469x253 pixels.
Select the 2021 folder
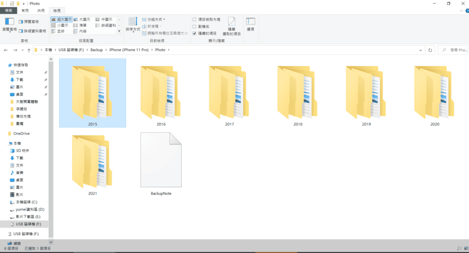pos(92,161)
